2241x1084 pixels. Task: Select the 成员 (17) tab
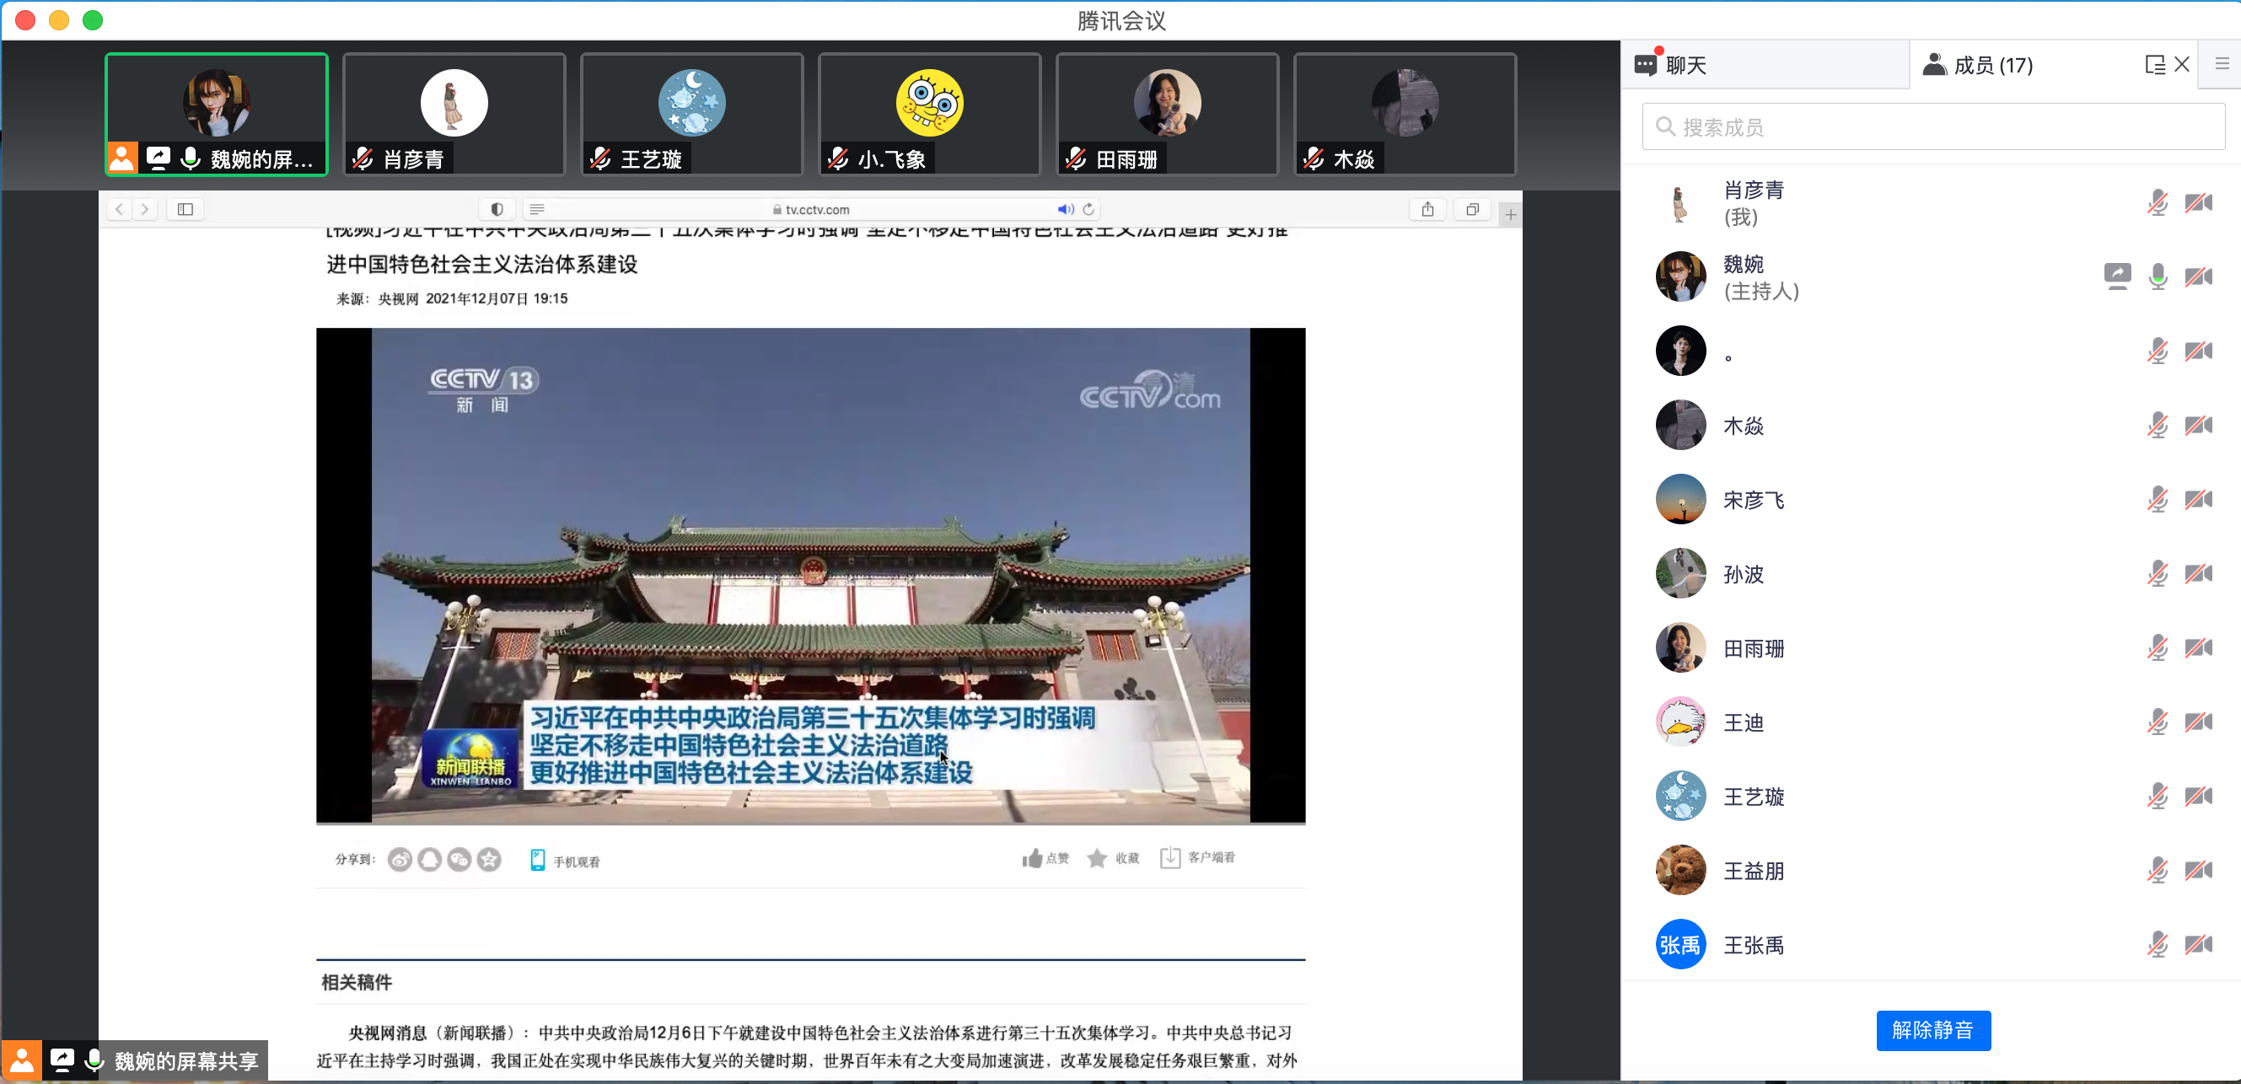click(1992, 65)
